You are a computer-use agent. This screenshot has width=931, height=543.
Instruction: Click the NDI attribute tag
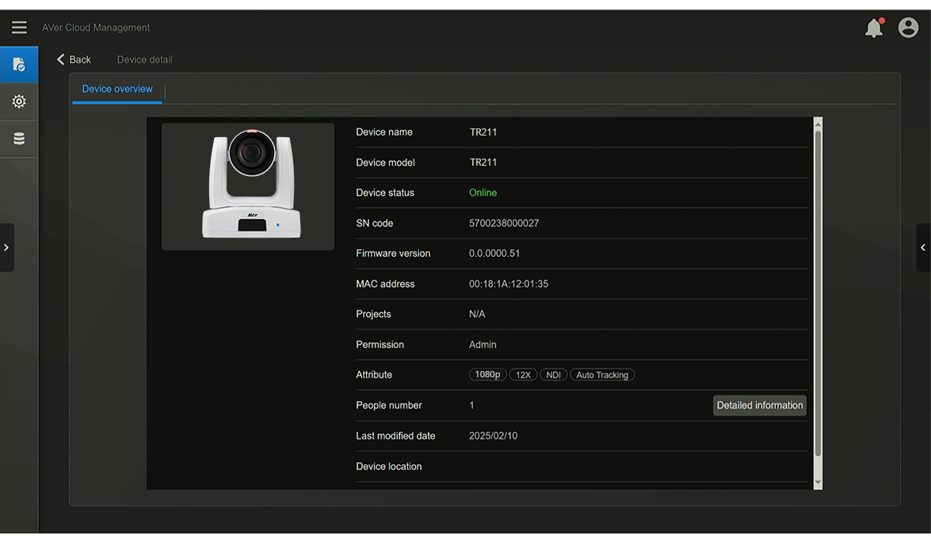553,375
